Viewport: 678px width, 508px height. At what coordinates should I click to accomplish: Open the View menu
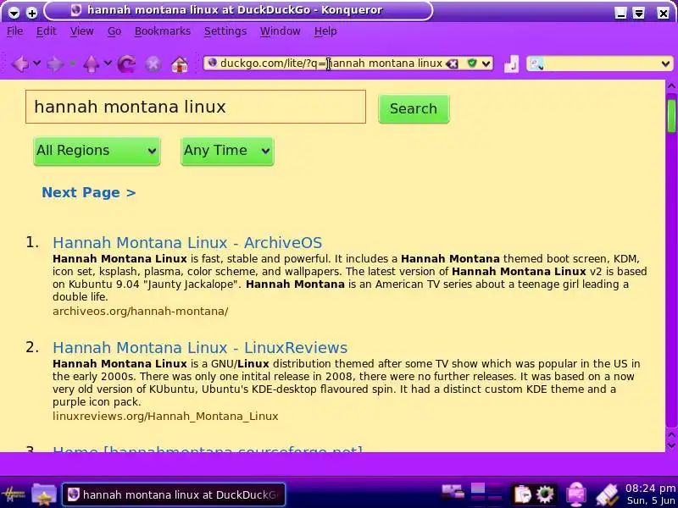[x=81, y=31]
